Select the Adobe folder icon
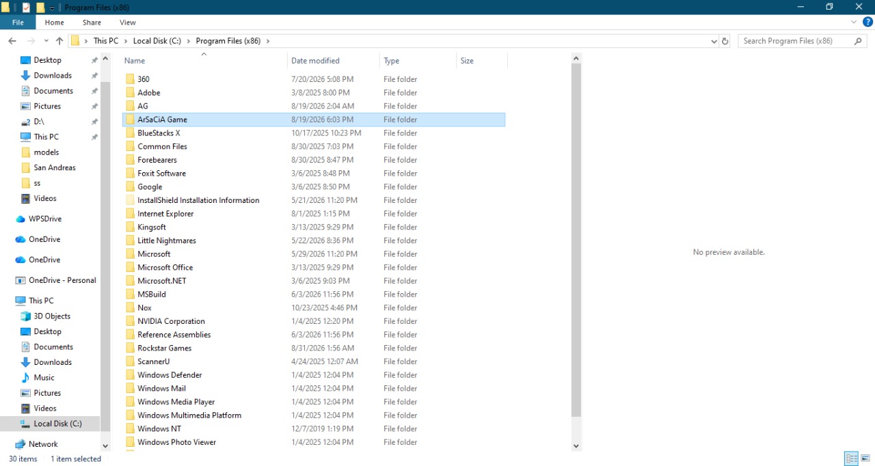Image resolution: width=875 pixels, height=466 pixels. 130,93
